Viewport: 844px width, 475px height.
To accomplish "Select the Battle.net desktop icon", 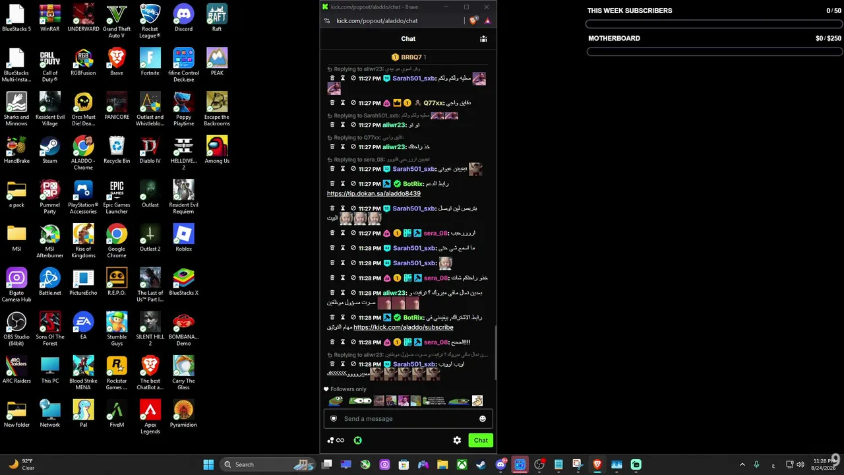I will pos(49,282).
